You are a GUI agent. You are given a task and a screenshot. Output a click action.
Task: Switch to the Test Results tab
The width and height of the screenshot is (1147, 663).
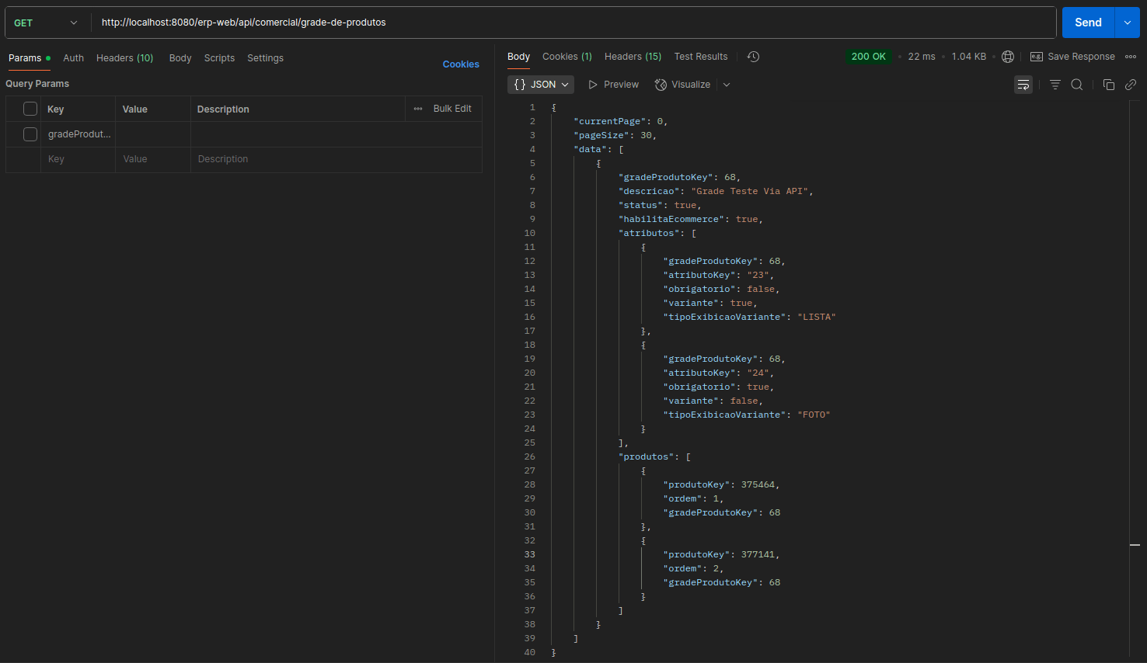701,57
